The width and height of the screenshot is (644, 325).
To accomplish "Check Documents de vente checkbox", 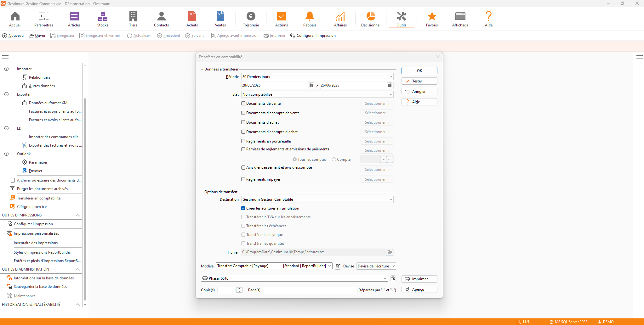I will [x=243, y=104].
